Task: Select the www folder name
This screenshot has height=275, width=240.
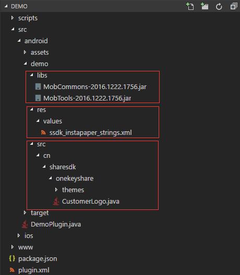Action: pos(26,247)
